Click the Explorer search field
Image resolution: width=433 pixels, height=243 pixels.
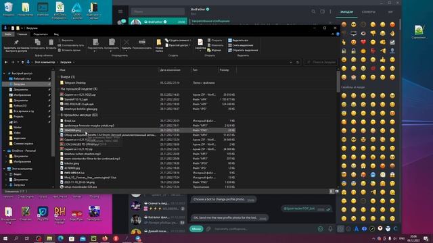[x=321, y=62]
